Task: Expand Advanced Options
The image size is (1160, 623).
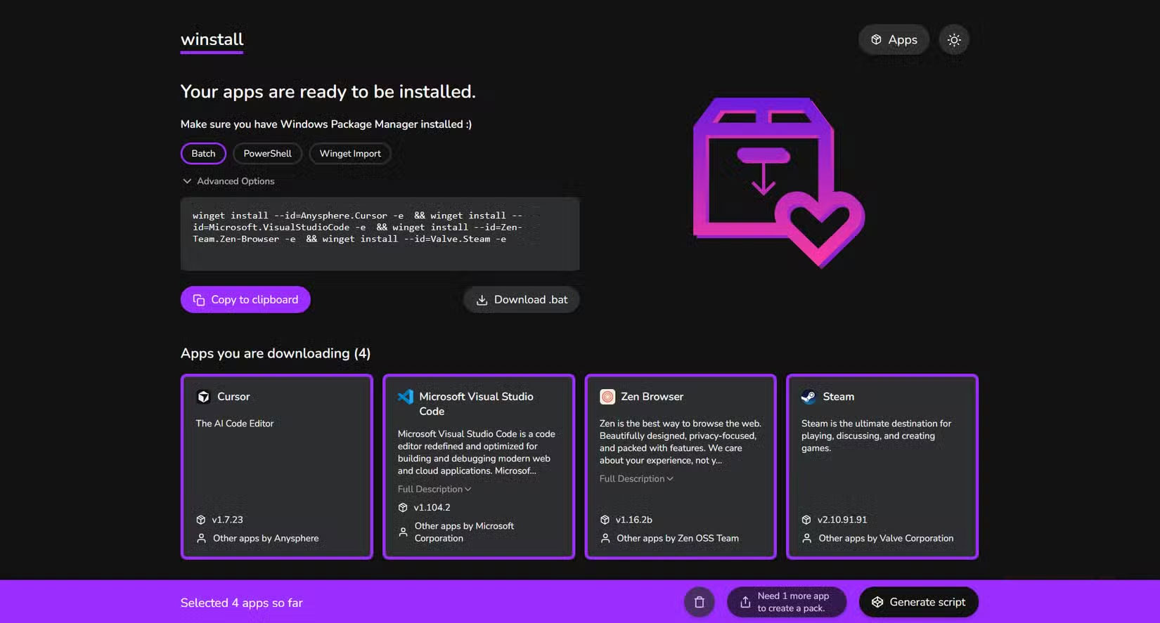Action: [x=228, y=181]
